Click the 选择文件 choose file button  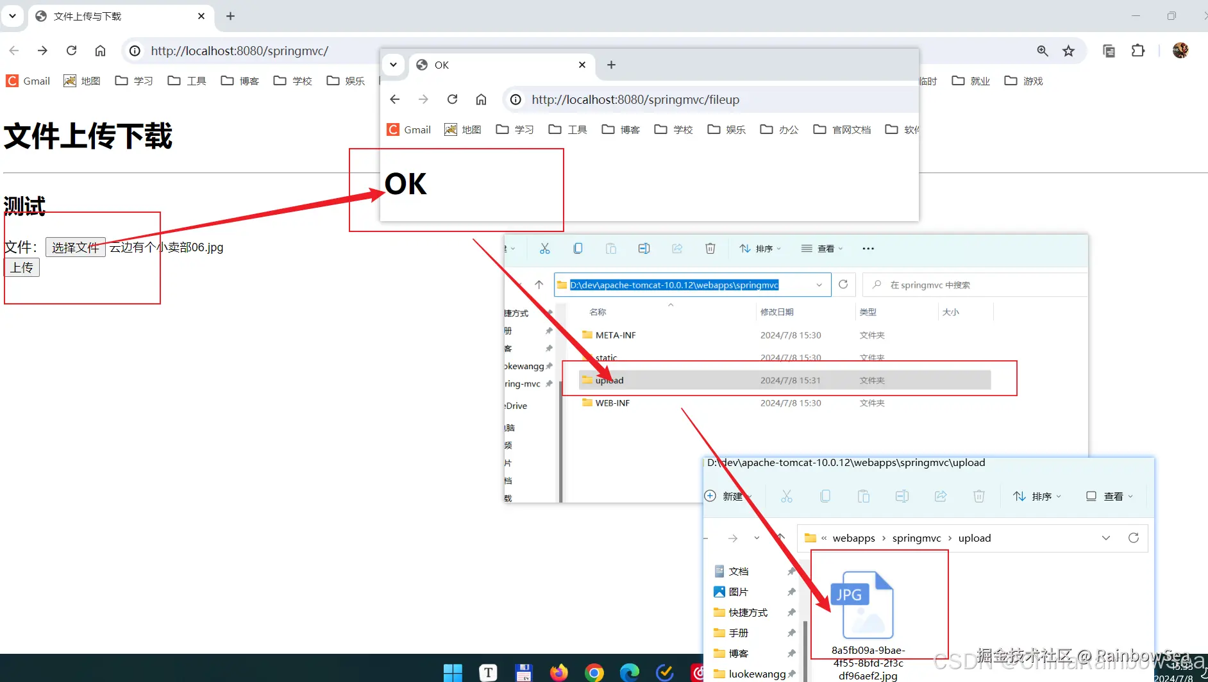pyautogui.click(x=75, y=247)
